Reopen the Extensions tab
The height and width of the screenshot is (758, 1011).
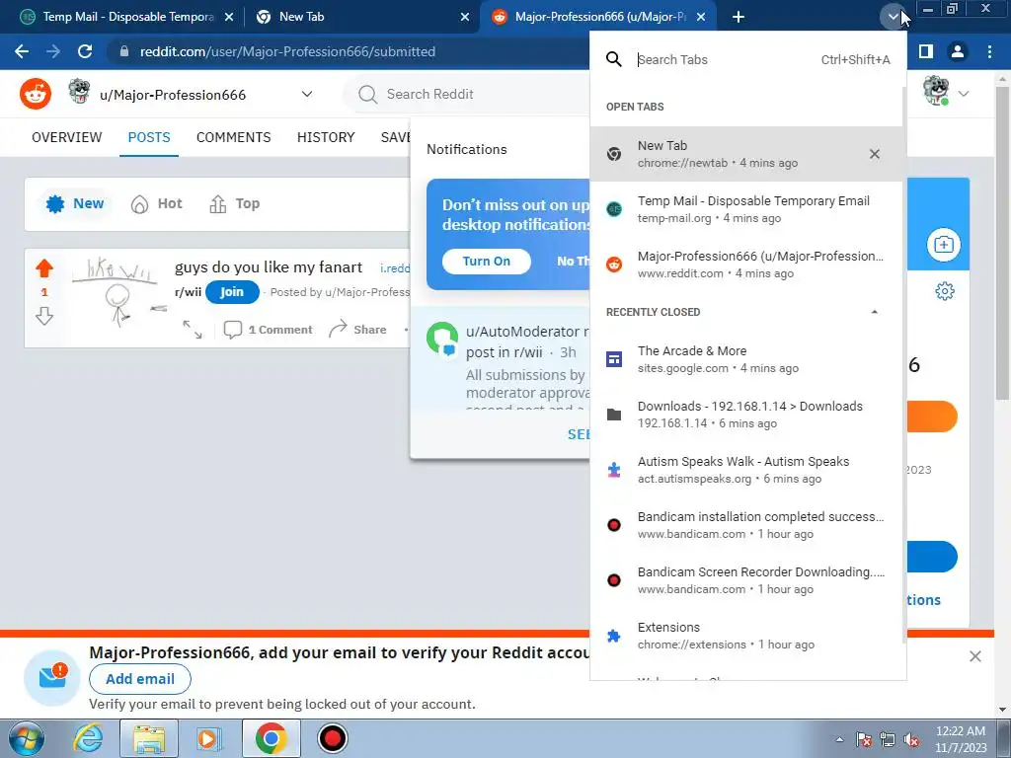tap(746, 636)
